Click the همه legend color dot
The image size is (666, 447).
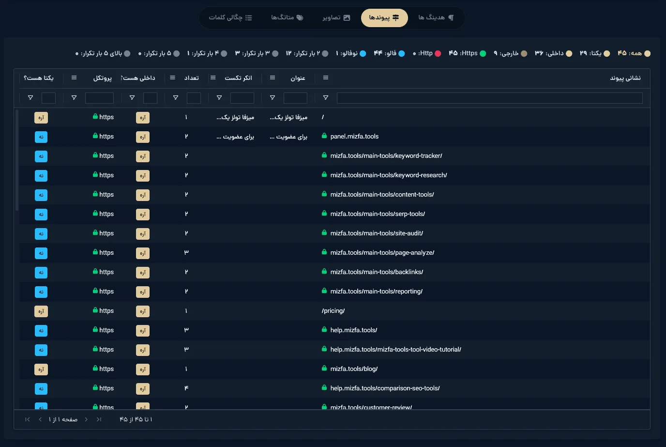(648, 53)
